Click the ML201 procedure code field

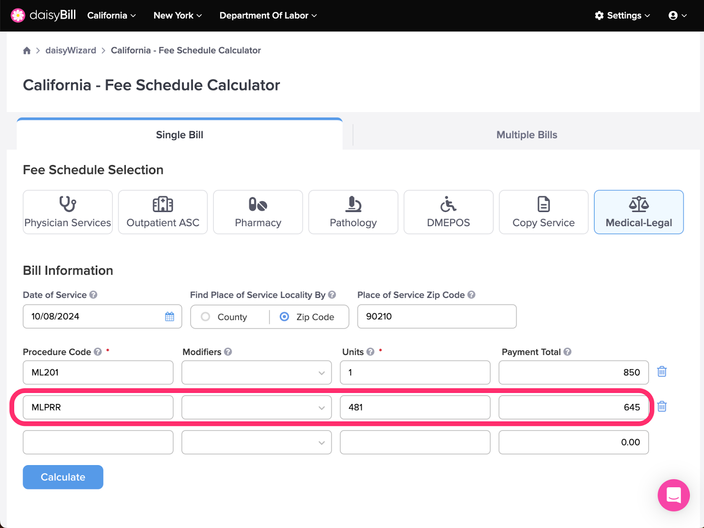(98, 373)
